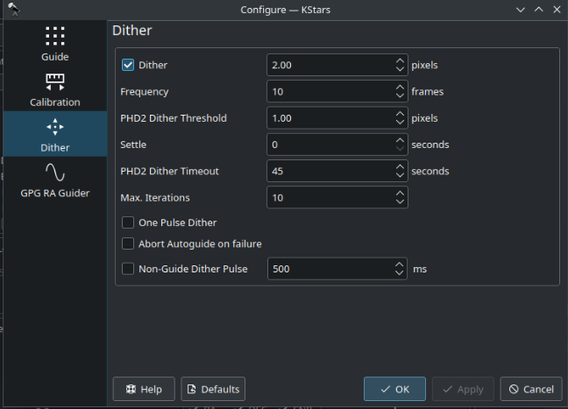Click the Apply button

click(463, 389)
